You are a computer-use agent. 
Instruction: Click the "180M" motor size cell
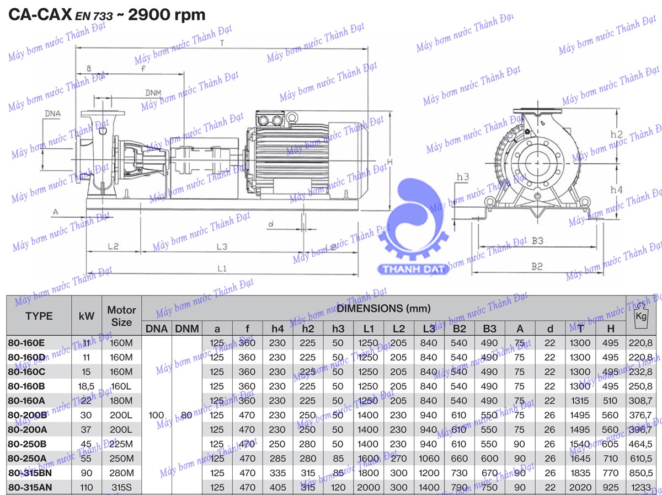point(121,401)
